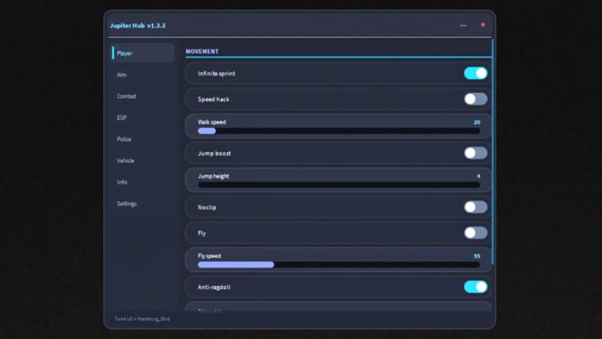The height and width of the screenshot is (339, 602).
Task: Click the Jump boost label
Action: (214, 153)
